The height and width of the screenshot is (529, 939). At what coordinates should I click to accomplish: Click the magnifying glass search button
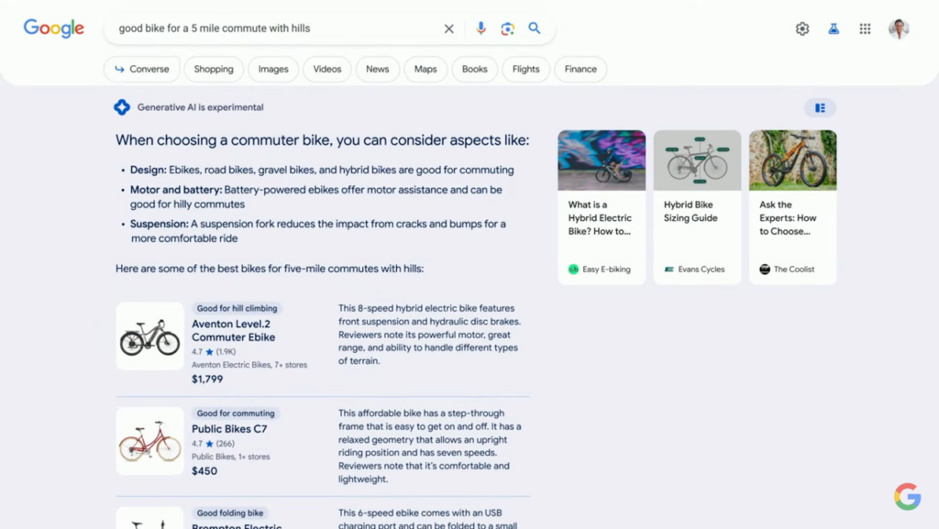point(535,28)
